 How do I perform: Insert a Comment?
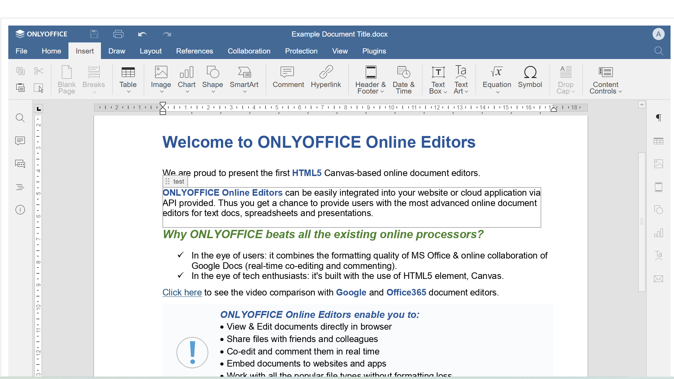tap(288, 77)
